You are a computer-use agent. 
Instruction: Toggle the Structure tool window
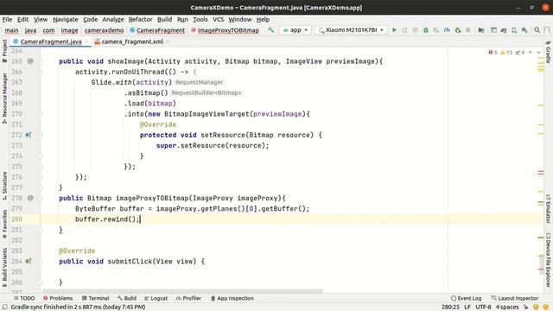[x=4, y=186]
